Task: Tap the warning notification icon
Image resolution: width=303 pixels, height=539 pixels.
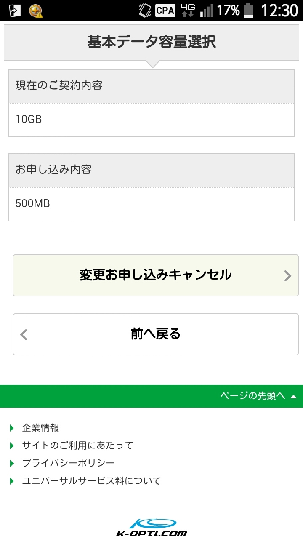Action: 36,11
